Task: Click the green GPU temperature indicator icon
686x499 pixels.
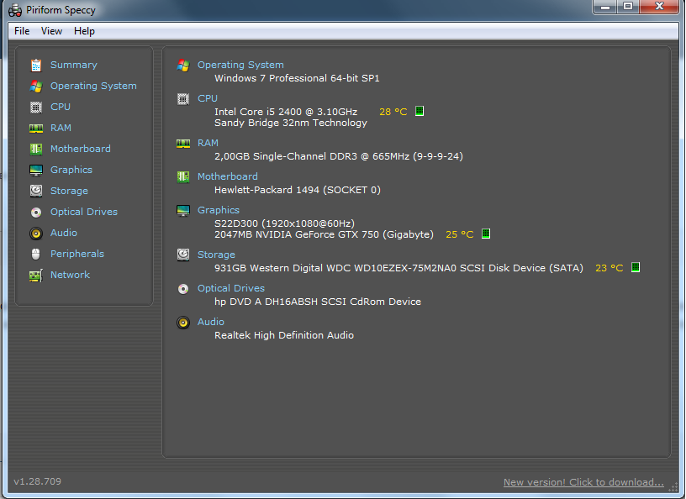Action: [x=486, y=234]
